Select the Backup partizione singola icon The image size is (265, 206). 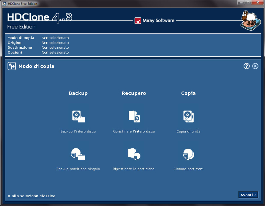78,154
